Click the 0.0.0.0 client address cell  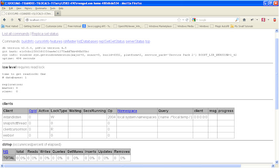[x=201, y=117]
